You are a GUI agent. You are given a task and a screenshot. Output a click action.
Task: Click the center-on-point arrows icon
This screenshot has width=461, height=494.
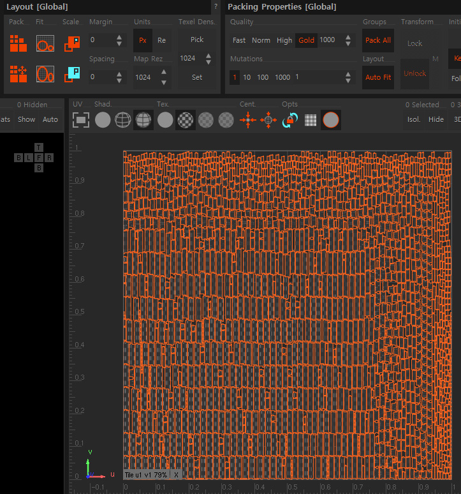click(248, 120)
